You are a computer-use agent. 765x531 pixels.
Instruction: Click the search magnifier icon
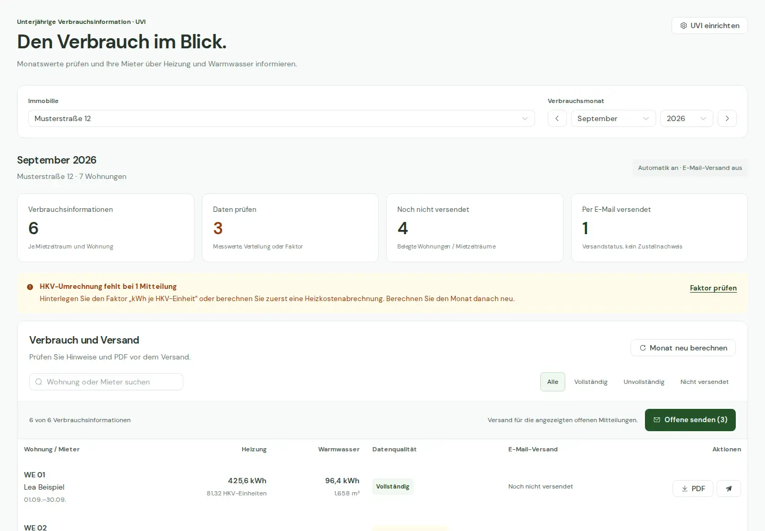click(39, 382)
